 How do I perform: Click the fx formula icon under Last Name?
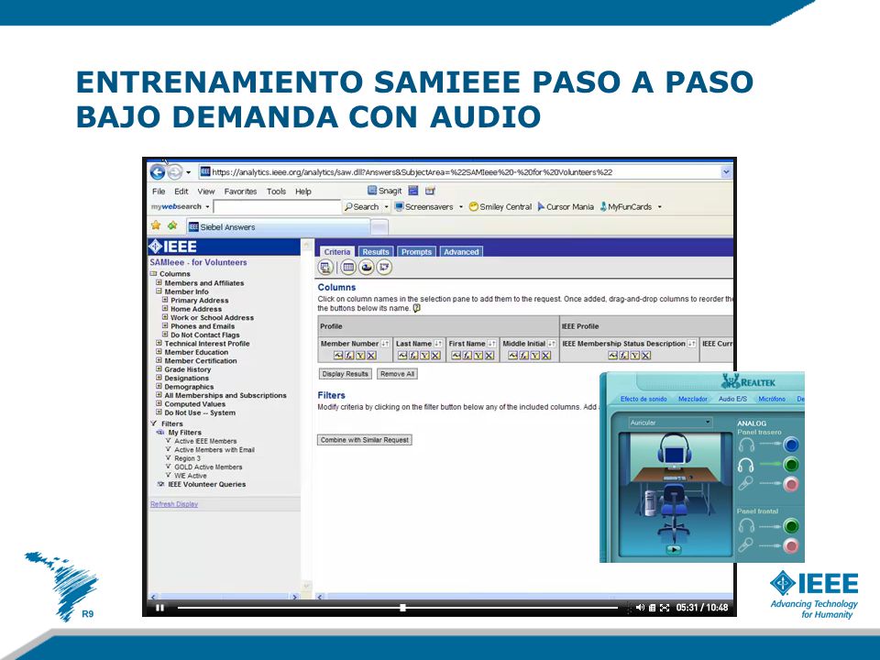(413, 356)
